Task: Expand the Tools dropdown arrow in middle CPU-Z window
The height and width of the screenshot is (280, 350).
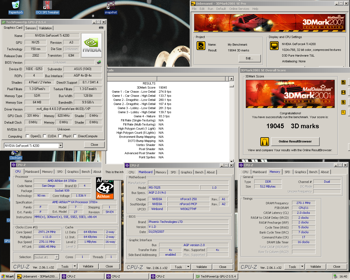Action: click(188, 267)
